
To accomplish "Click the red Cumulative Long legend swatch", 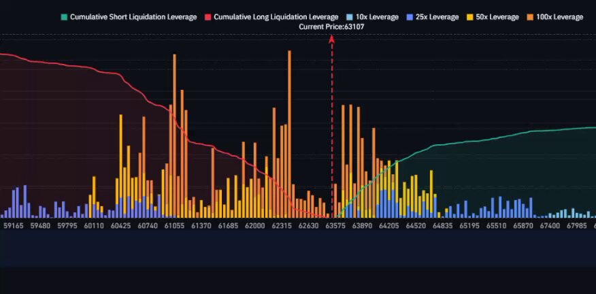I will pos(208,17).
